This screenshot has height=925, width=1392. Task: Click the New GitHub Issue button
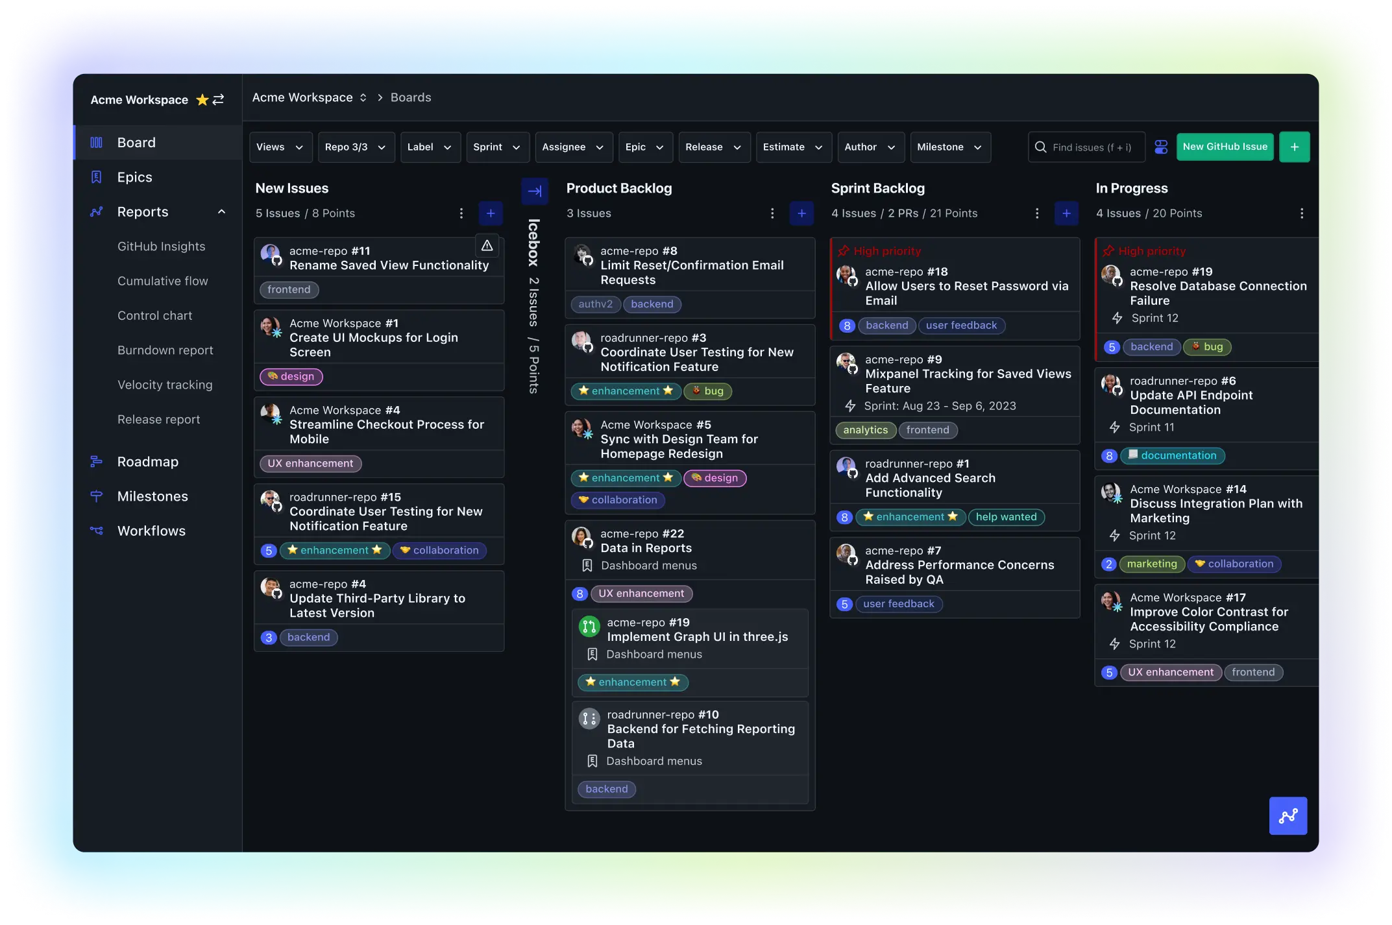pos(1224,147)
